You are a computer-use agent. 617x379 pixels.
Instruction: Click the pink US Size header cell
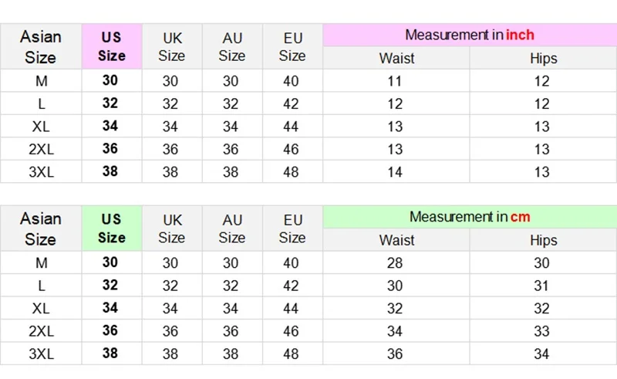point(111,46)
